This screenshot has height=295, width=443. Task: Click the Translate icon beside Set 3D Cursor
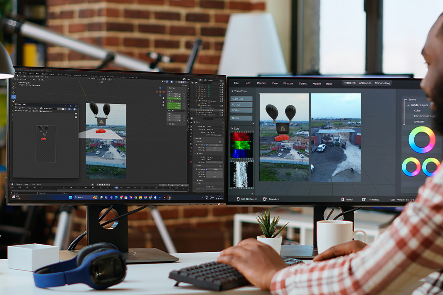pyautogui.click(x=265, y=199)
